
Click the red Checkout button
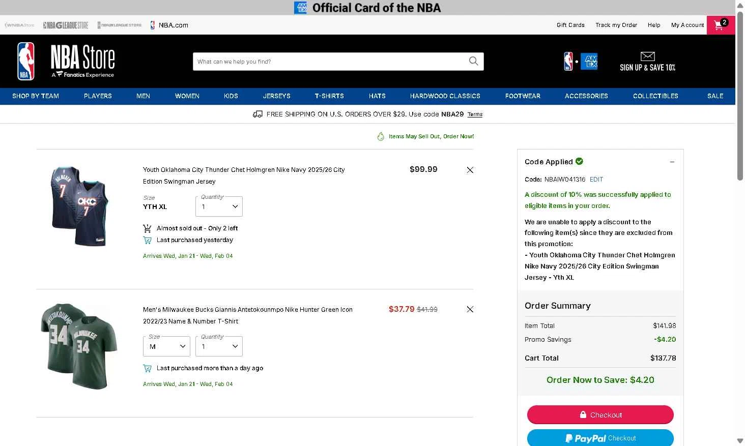(600, 414)
